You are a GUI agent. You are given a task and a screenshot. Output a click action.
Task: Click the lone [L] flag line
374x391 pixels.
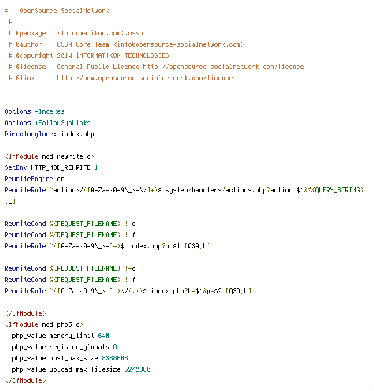click(10, 201)
